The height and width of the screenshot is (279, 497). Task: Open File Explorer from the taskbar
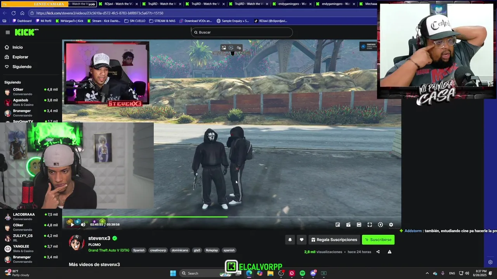270,273
